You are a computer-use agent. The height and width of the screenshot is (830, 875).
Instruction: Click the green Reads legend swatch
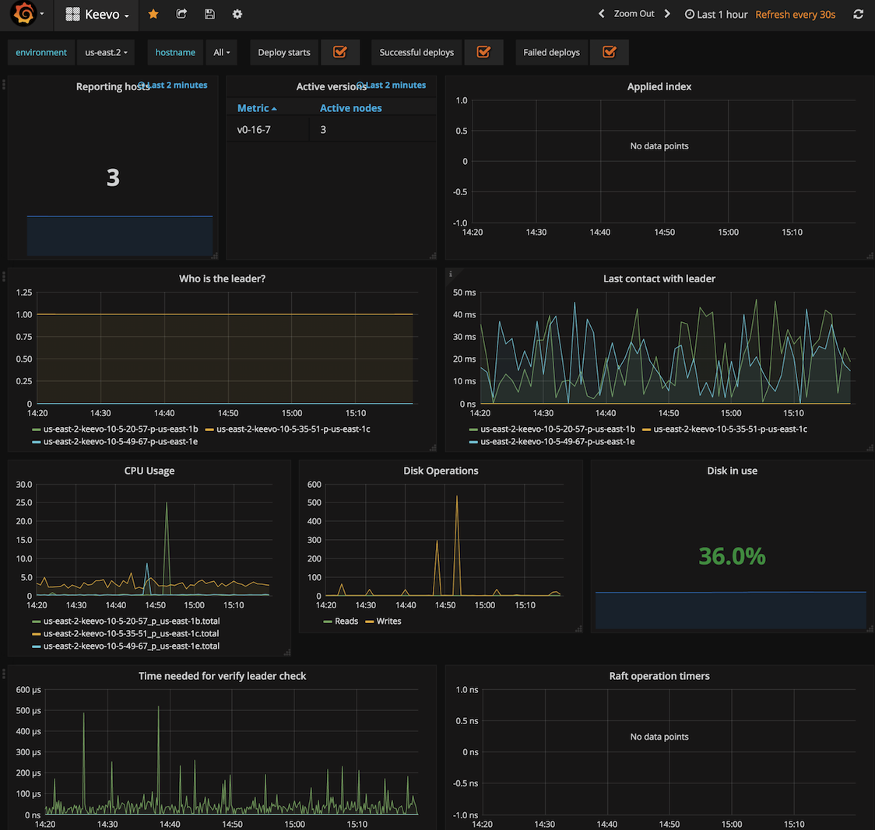click(328, 622)
